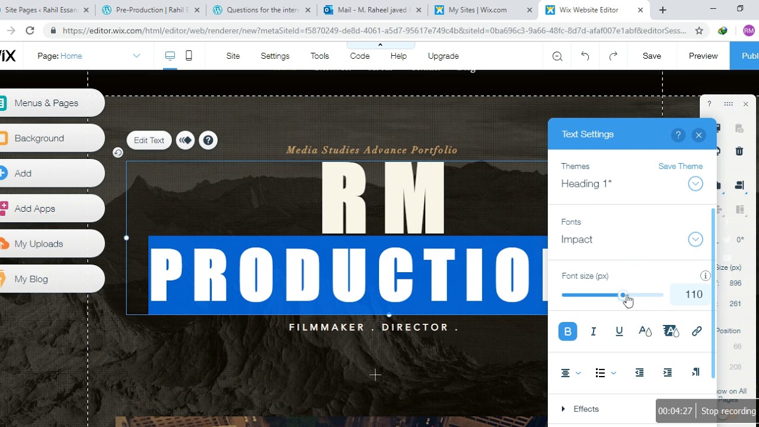Screen dimensions: 759x427
Task: Increase text indent
Action: pos(668,372)
